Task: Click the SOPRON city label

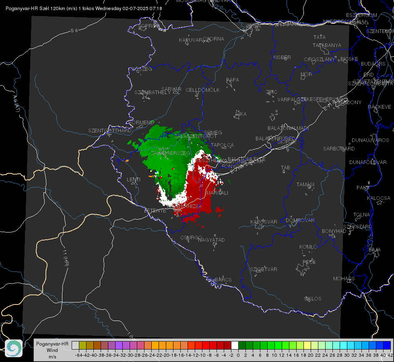Action: tap(149, 26)
